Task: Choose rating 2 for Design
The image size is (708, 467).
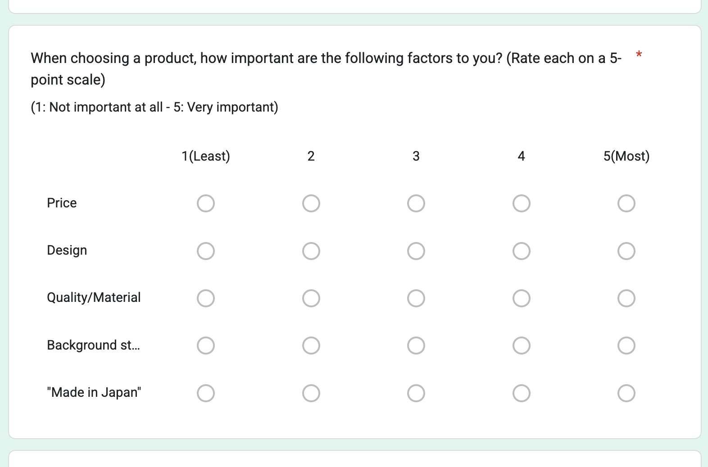Action: pyautogui.click(x=311, y=251)
